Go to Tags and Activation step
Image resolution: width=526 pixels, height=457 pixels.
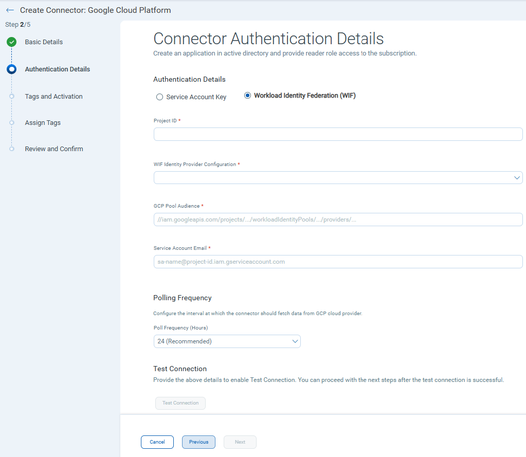53,96
